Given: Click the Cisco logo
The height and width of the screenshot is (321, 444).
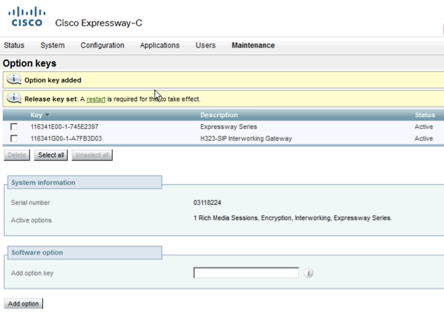Looking at the screenshot, I should tap(27, 17).
